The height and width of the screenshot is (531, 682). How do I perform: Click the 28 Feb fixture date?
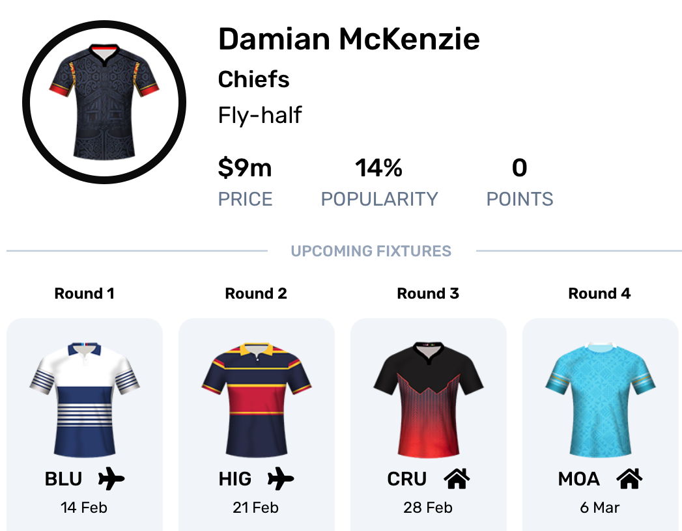coord(428,507)
